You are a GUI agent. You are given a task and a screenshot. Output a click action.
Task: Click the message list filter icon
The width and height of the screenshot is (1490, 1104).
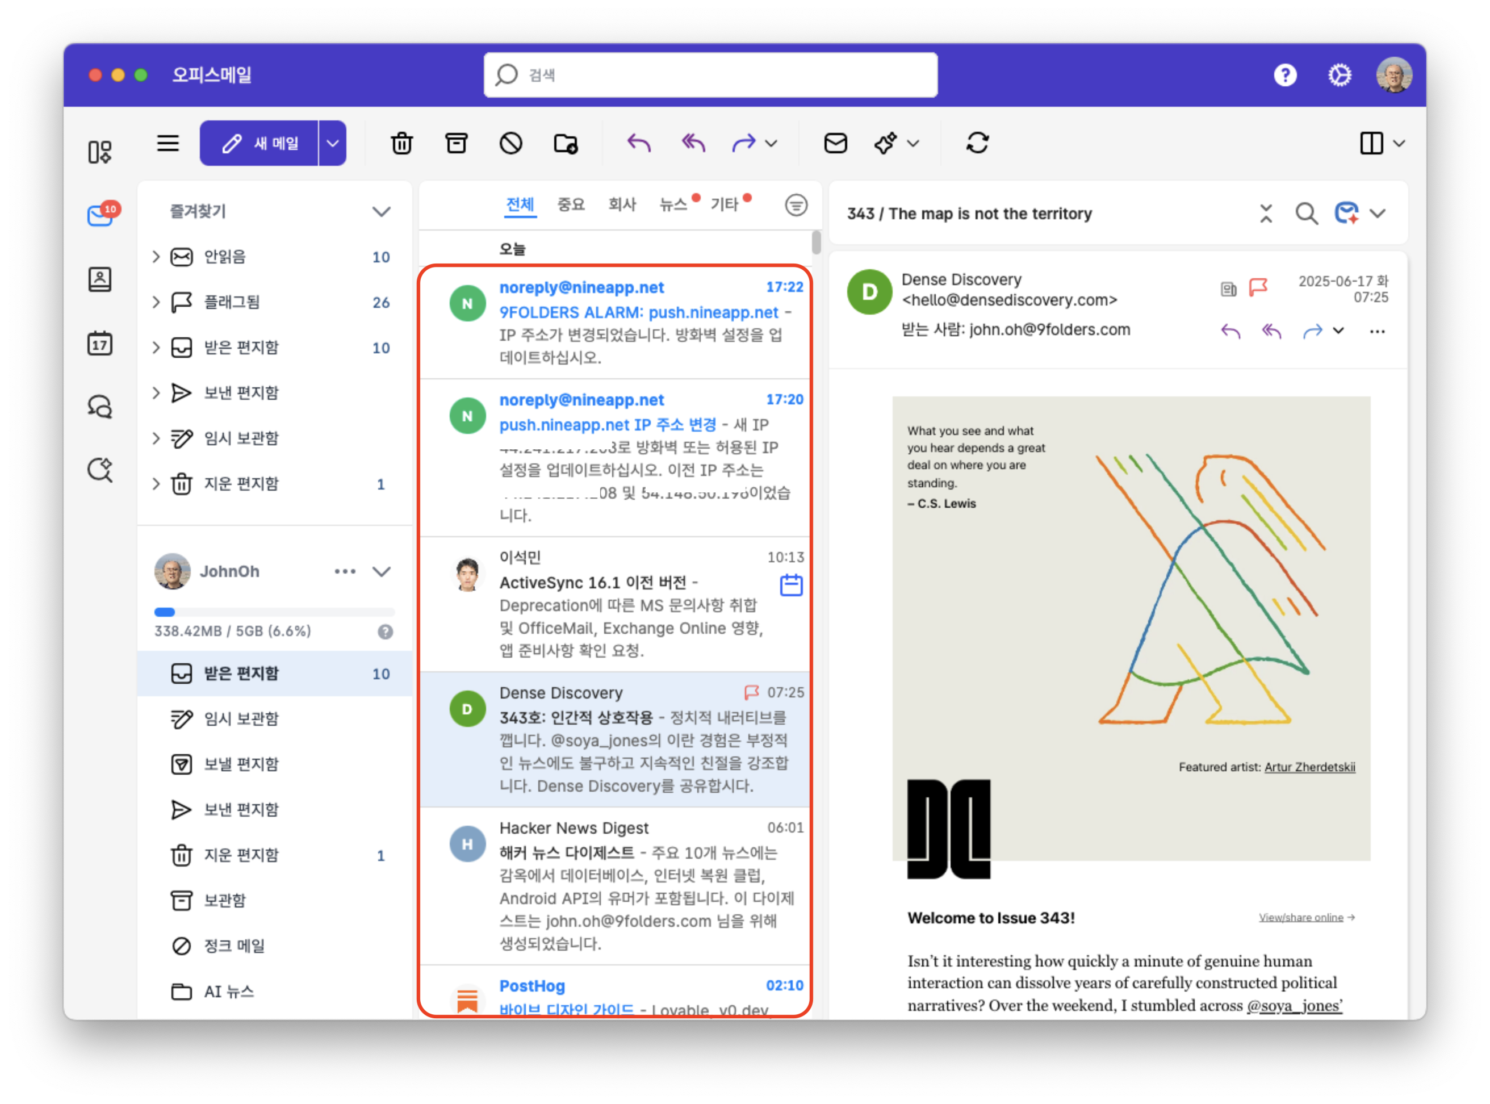[796, 204]
